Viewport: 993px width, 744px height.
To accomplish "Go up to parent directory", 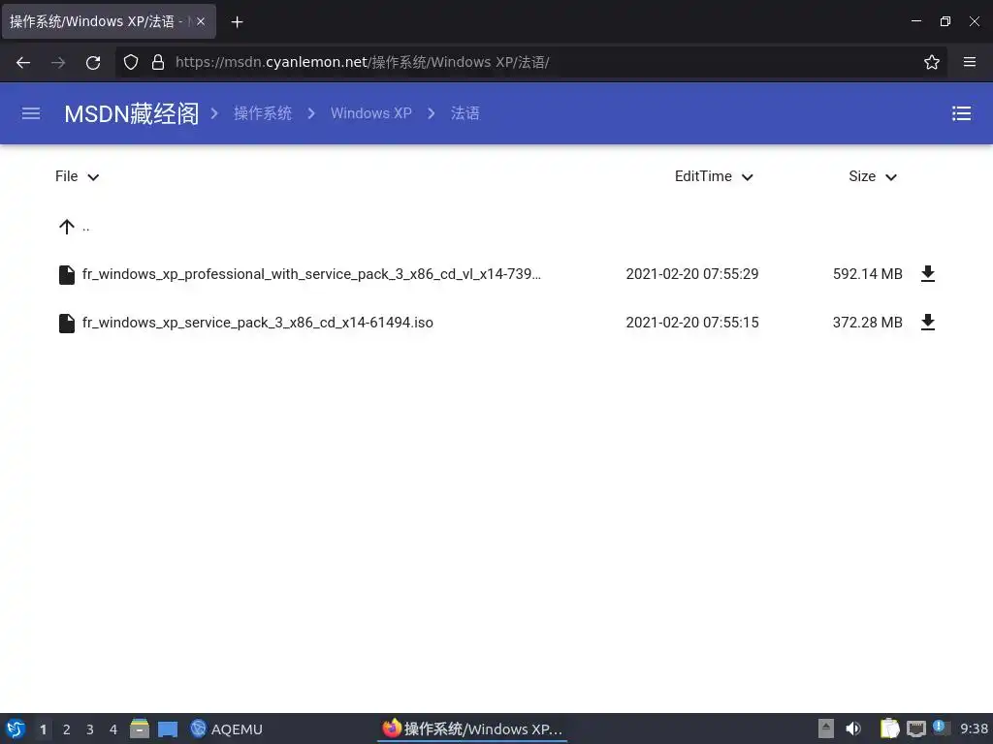I will coord(74,227).
